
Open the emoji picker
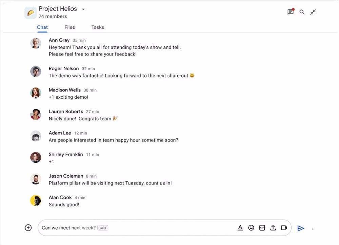pyautogui.click(x=251, y=227)
